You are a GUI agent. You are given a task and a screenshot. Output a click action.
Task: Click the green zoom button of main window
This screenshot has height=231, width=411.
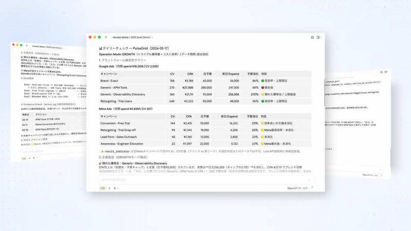tap(99, 37)
